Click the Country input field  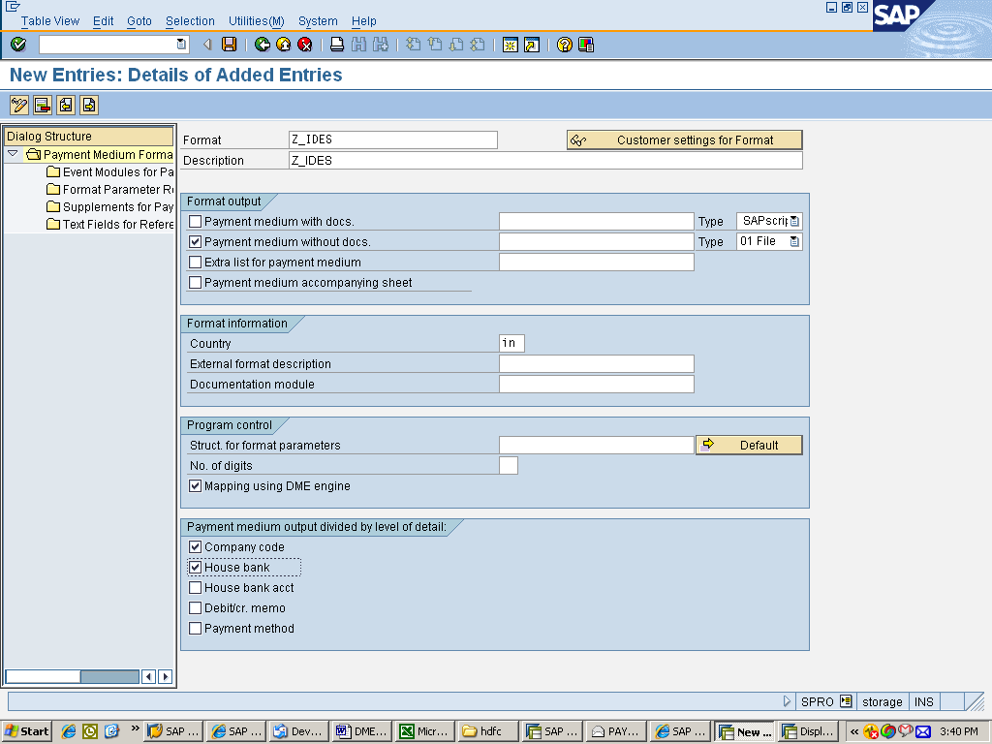tap(511, 343)
